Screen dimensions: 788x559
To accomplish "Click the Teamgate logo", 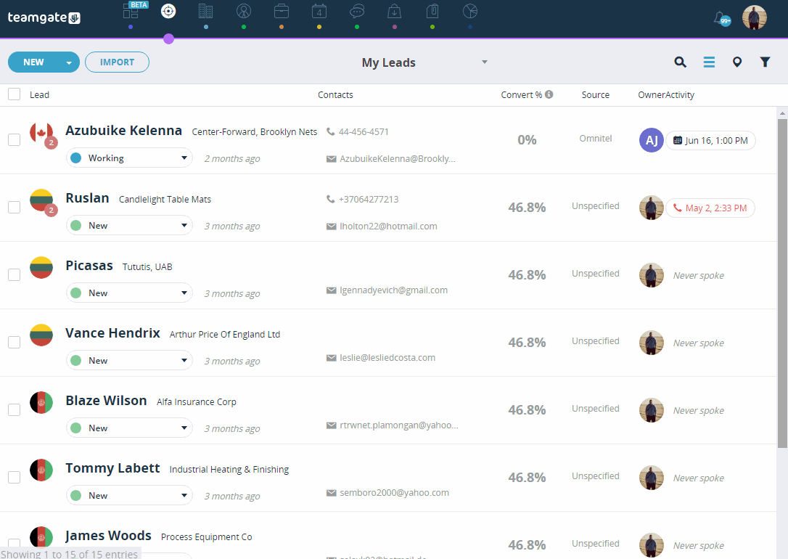I will click(x=44, y=17).
